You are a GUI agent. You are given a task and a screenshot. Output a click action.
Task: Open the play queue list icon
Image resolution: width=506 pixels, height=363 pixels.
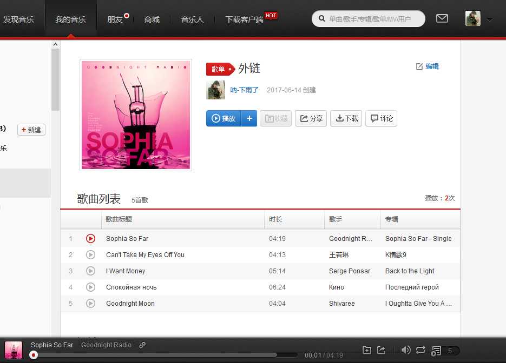click(436, 351)
